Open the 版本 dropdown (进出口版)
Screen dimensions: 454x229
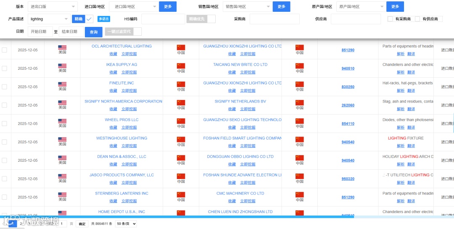[x=53, y=6]
